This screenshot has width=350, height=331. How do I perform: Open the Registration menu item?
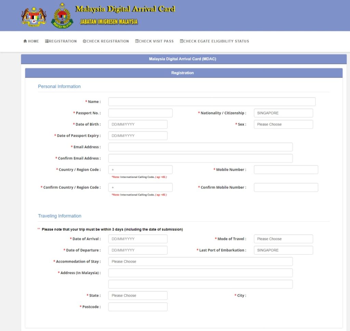61,41
